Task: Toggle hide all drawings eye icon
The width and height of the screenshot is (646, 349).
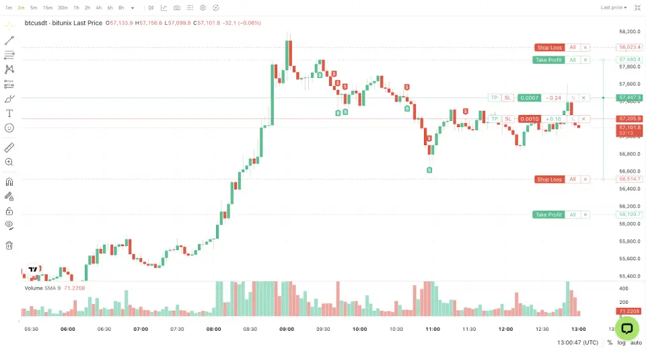Action: click(9, 225)
